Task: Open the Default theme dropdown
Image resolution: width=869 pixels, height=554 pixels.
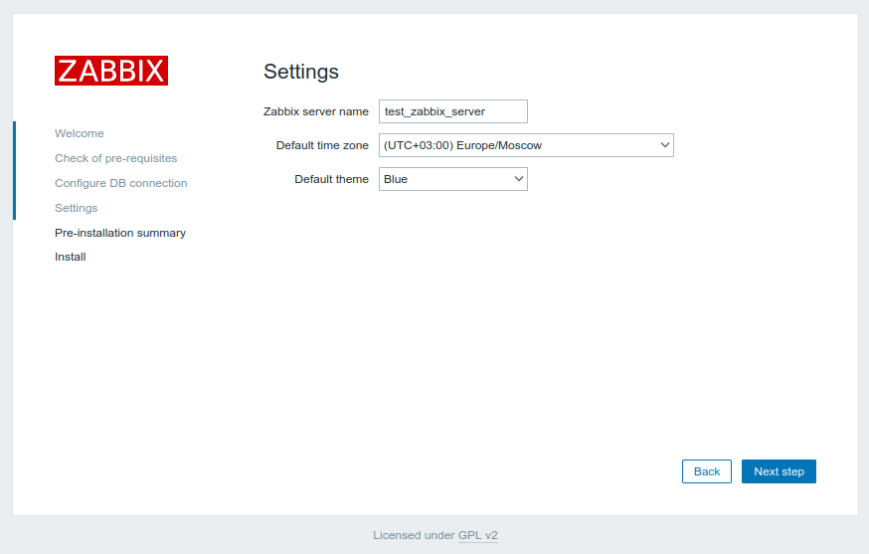Action: (x=452, y=179)
